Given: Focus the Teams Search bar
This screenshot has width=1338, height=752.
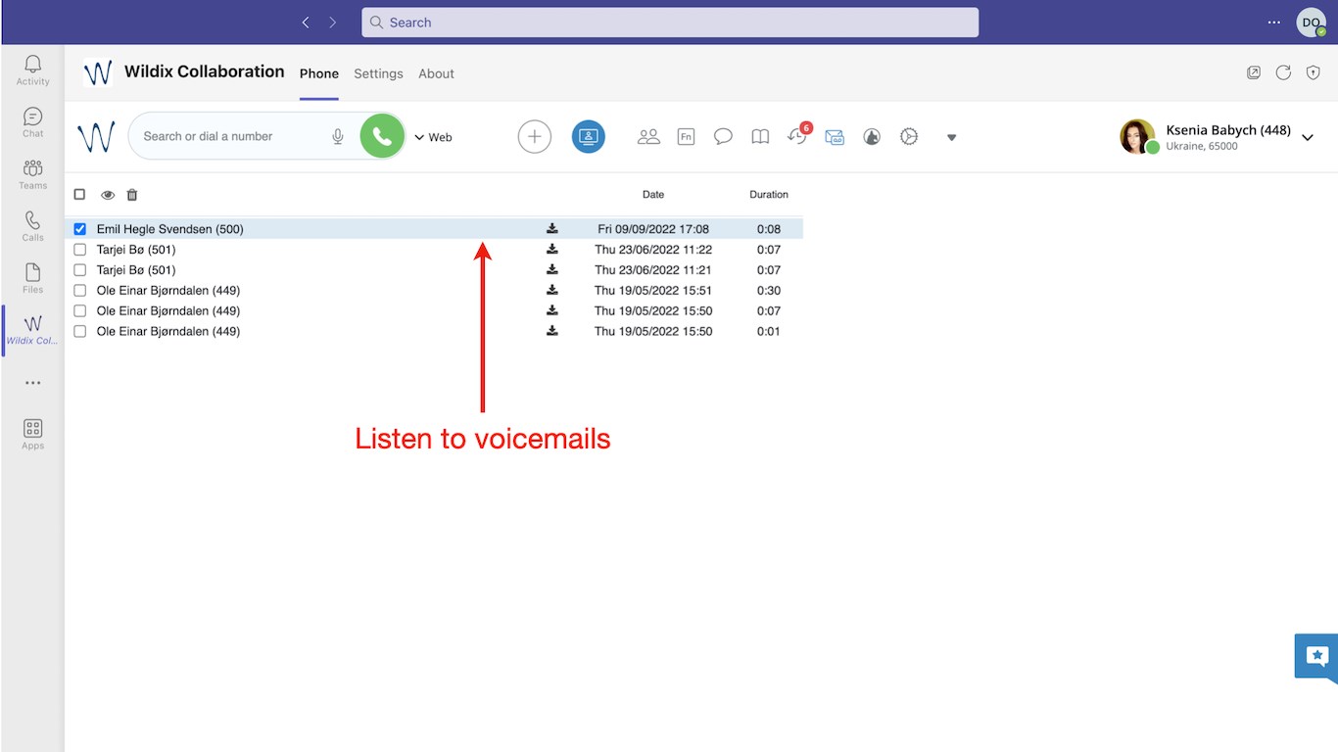Looking at the screenshot, I should click(670, 23).
